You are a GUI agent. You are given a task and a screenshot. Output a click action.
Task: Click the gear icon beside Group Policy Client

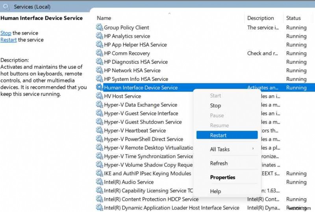coord(99,27)
